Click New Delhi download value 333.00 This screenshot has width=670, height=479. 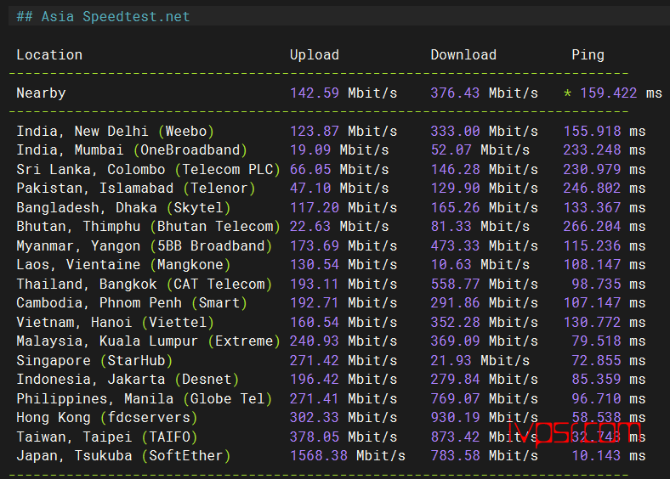455,131
